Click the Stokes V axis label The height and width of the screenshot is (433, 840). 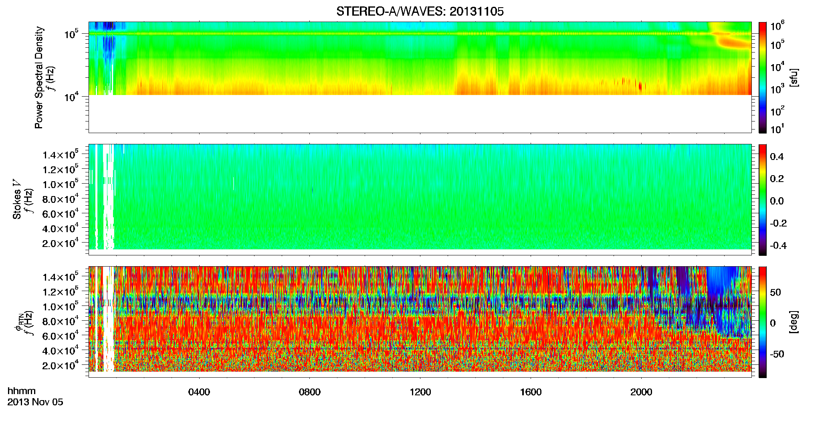coord(17,199)
